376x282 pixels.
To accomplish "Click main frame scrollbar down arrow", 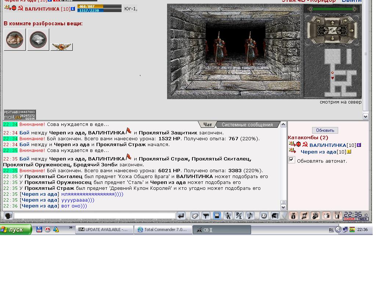I will (365, 117).
